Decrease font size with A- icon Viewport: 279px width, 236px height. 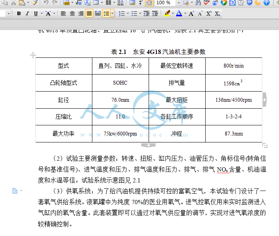[200, 14]
